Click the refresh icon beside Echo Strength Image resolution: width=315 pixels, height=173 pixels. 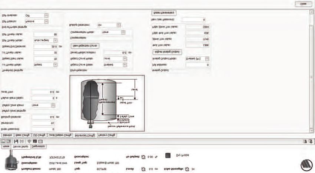pyautogui.click(x=187, y=169)
